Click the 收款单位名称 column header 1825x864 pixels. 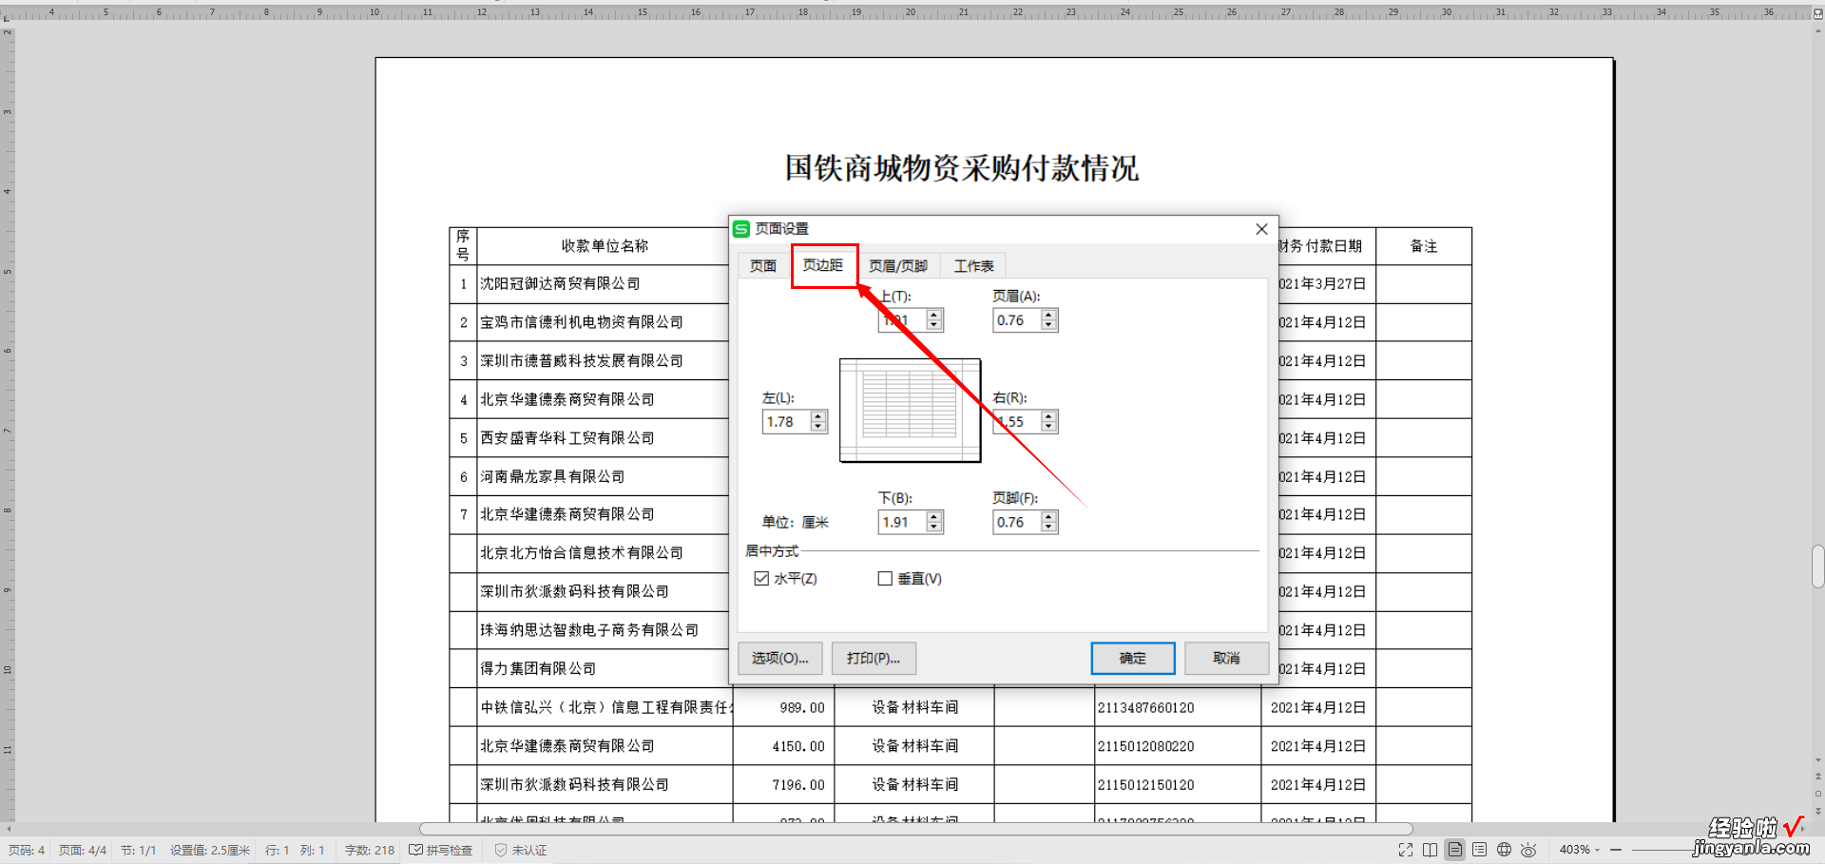click(605, 246)
